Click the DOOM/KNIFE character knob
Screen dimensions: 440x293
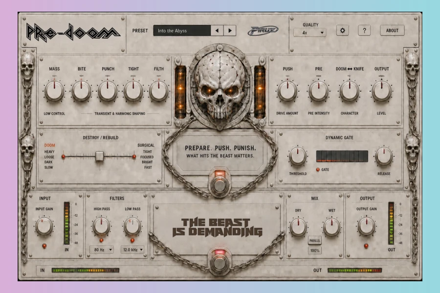350,91
